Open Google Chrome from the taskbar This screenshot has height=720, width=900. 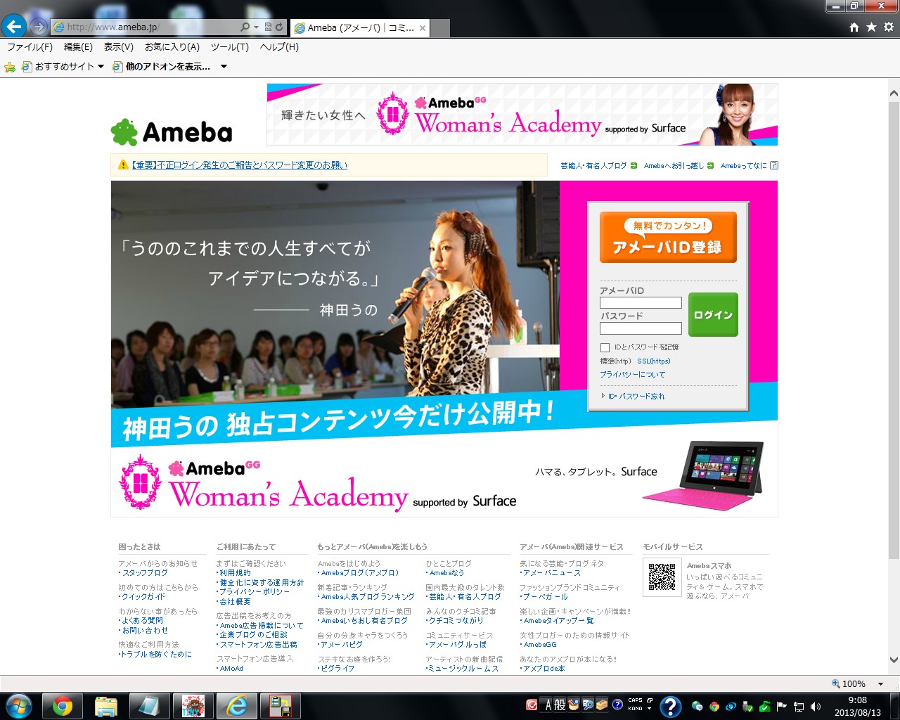(x=62, y=705)
